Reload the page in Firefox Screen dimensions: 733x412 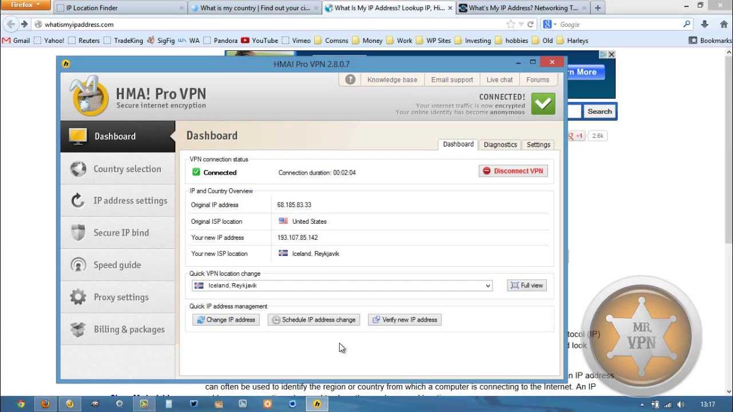click(x=531, y=25)
